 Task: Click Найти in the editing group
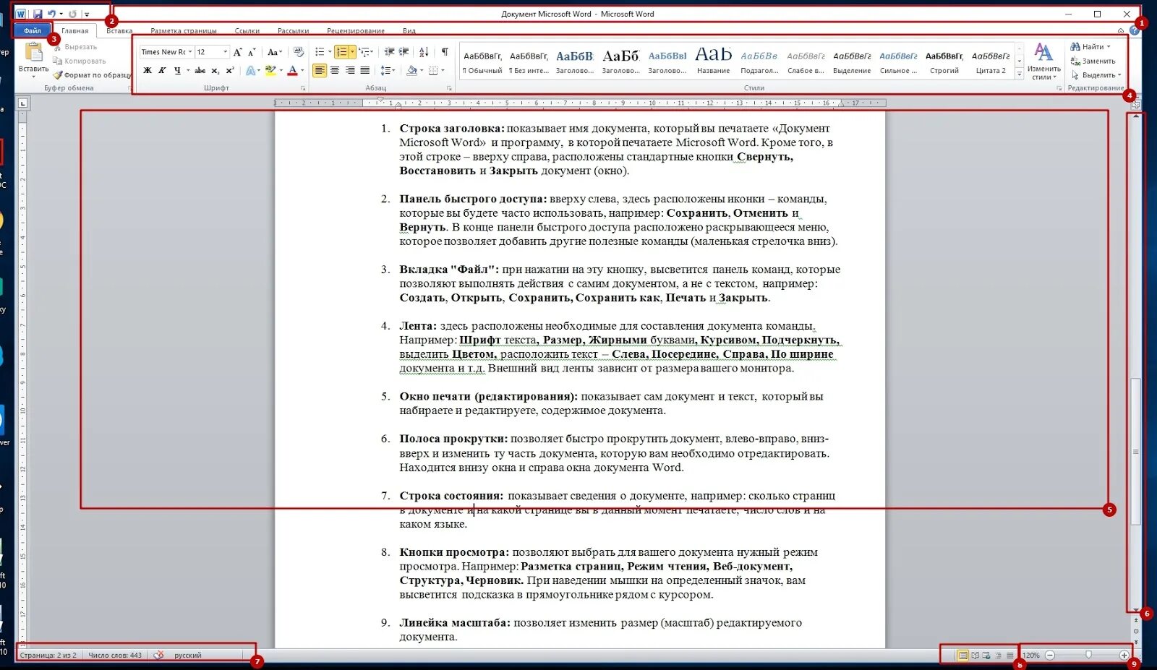click(1091, 47)
